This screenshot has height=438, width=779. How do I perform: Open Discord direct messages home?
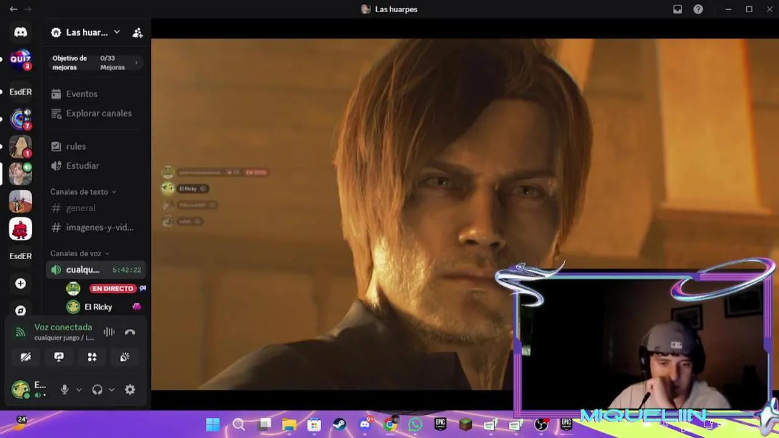click(x=21, y=32)
